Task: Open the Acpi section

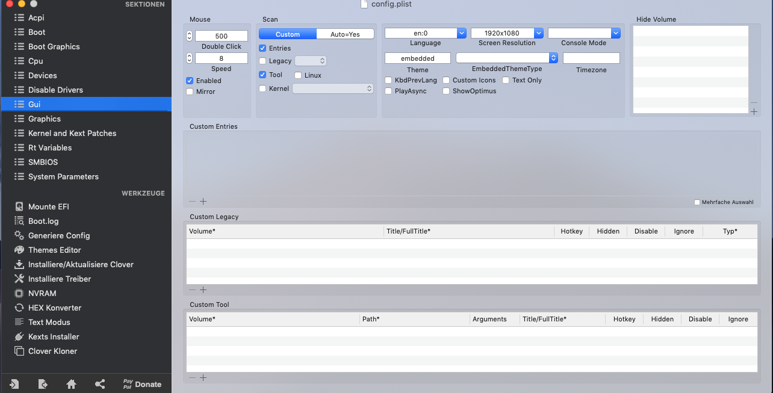Action: [x=85, y=17]
